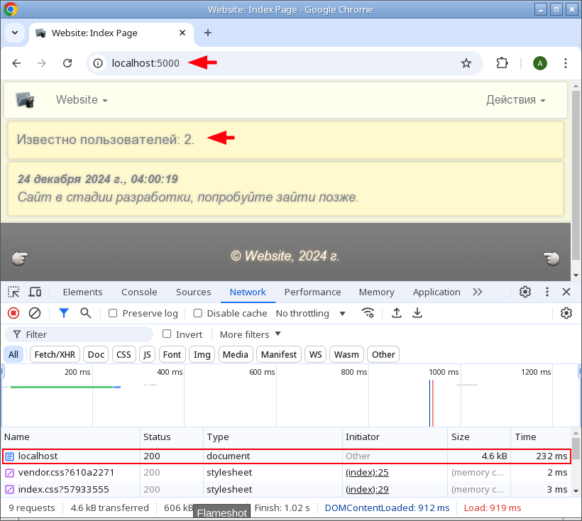582x521 pixels.
Task: Open Network panel settings gear
Action: (566, 313)
